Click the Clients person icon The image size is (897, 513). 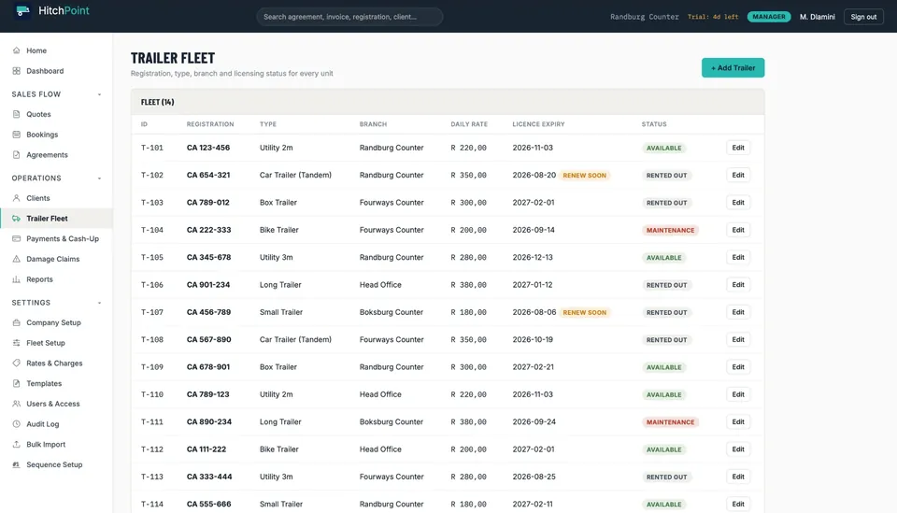[16, 198]
